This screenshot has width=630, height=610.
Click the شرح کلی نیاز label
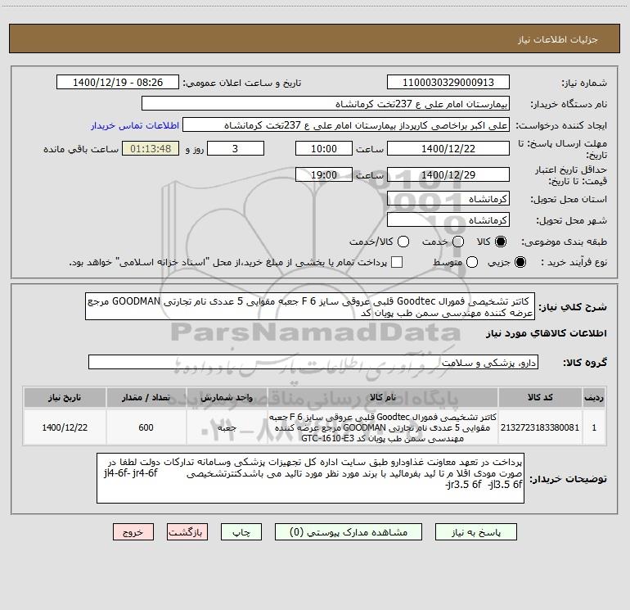click(573, 307)
